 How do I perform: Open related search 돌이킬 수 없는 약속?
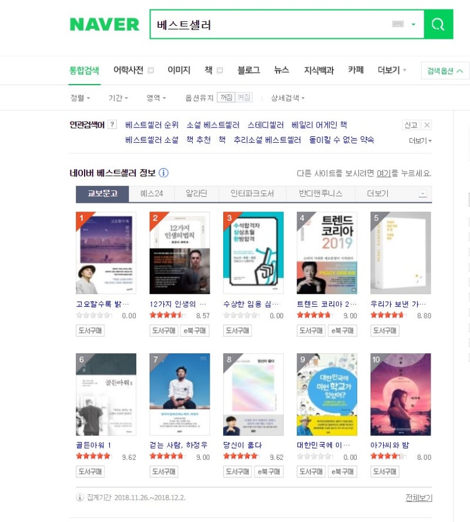tap(341, 140)
